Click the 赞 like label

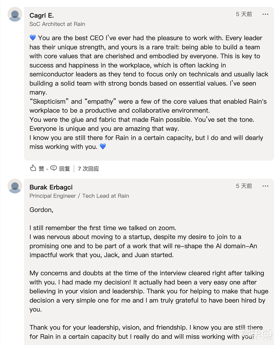[41, 169]
